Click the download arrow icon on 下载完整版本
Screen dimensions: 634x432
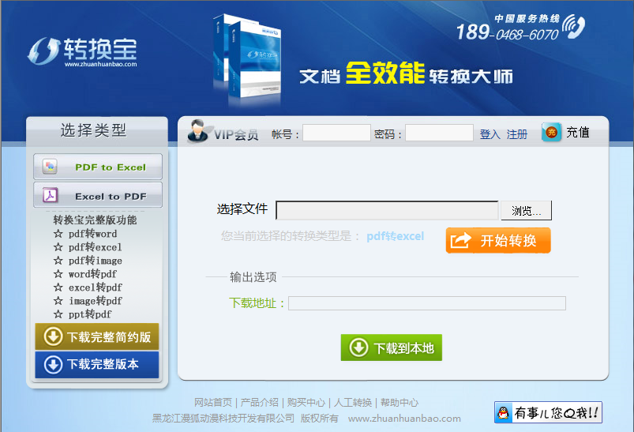[53, 364]
